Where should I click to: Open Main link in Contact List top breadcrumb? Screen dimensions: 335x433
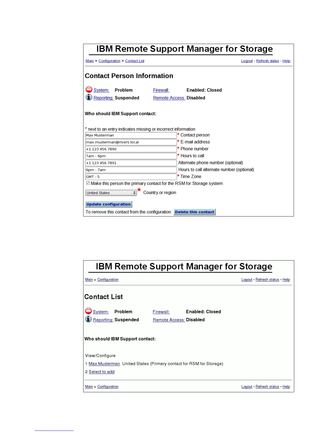[89, 280]
